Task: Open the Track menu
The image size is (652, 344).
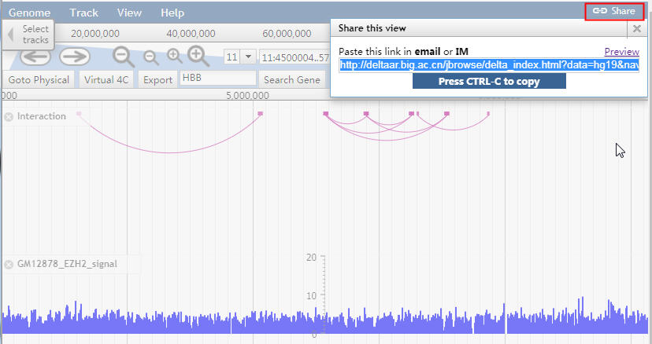Action: 83,13
